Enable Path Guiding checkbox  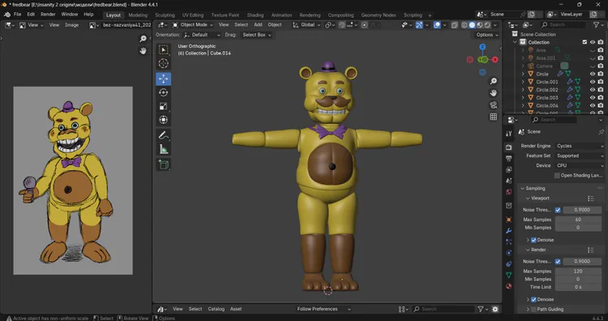(533, 310)
